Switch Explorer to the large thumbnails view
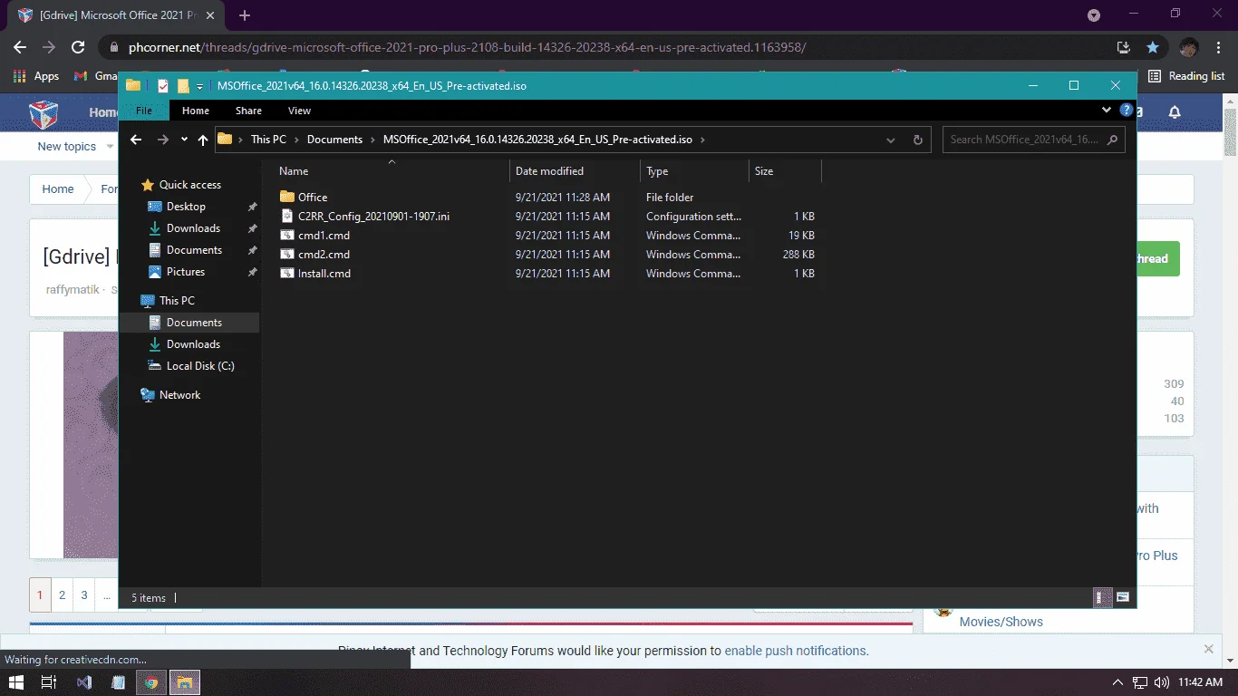The image size is (1238, 696). click(1122, 597)
